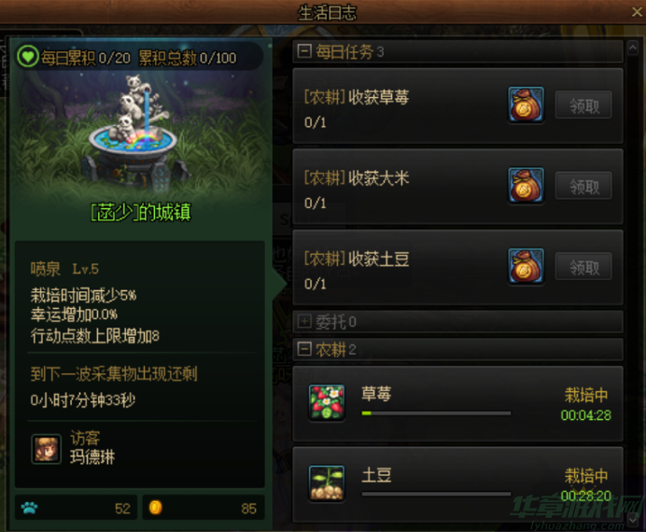Click the strawberry crop icon
Screen dimensions: 646x532
pos(327,402)
